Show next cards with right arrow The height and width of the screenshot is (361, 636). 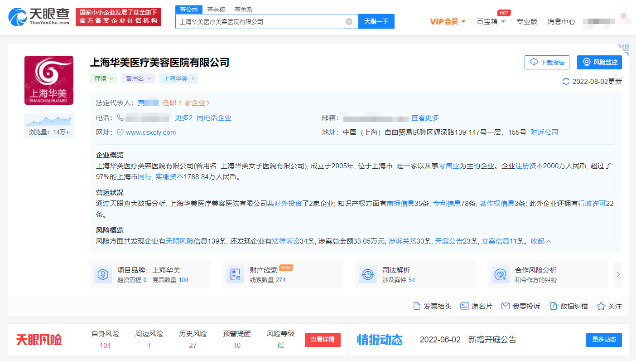(x=618, y=274)
